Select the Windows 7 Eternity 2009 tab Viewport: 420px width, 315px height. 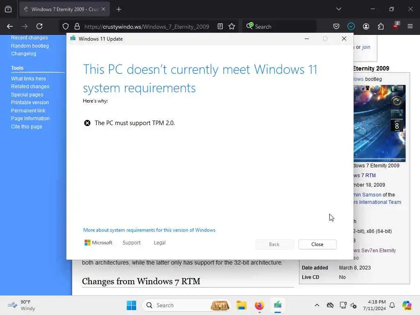64,9
